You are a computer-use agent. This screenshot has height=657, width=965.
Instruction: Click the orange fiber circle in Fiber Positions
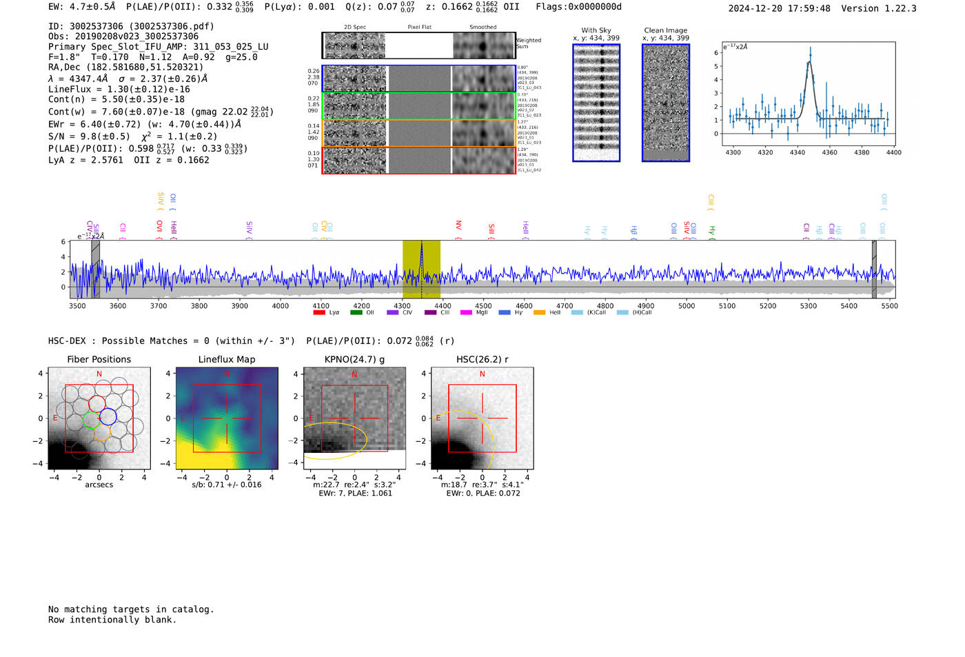[101, 432]
